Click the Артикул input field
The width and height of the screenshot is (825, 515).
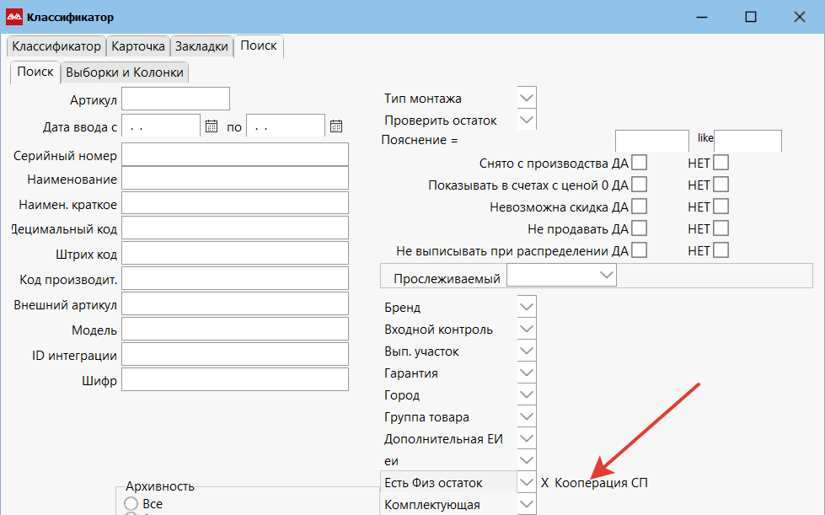[176, 99]
